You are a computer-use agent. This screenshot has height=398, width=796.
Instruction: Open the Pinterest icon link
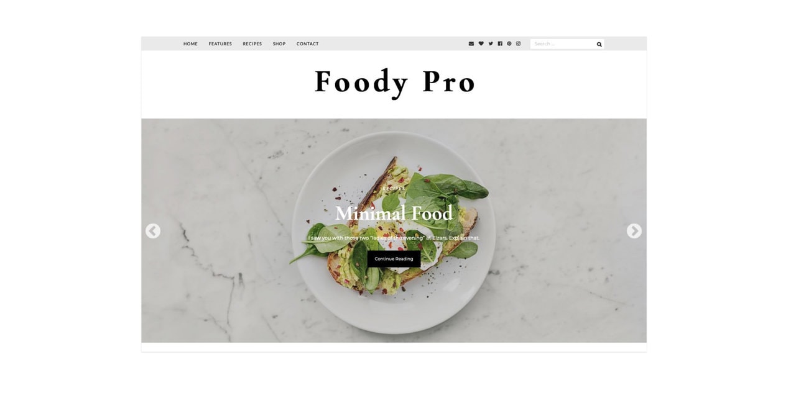pyautogui.click(x=509, y=43)
